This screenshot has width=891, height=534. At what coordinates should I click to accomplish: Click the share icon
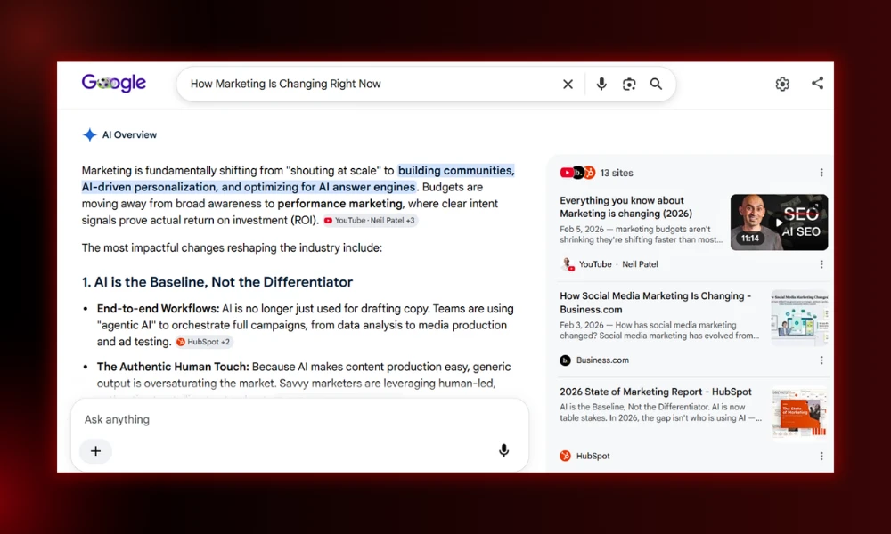817,83
